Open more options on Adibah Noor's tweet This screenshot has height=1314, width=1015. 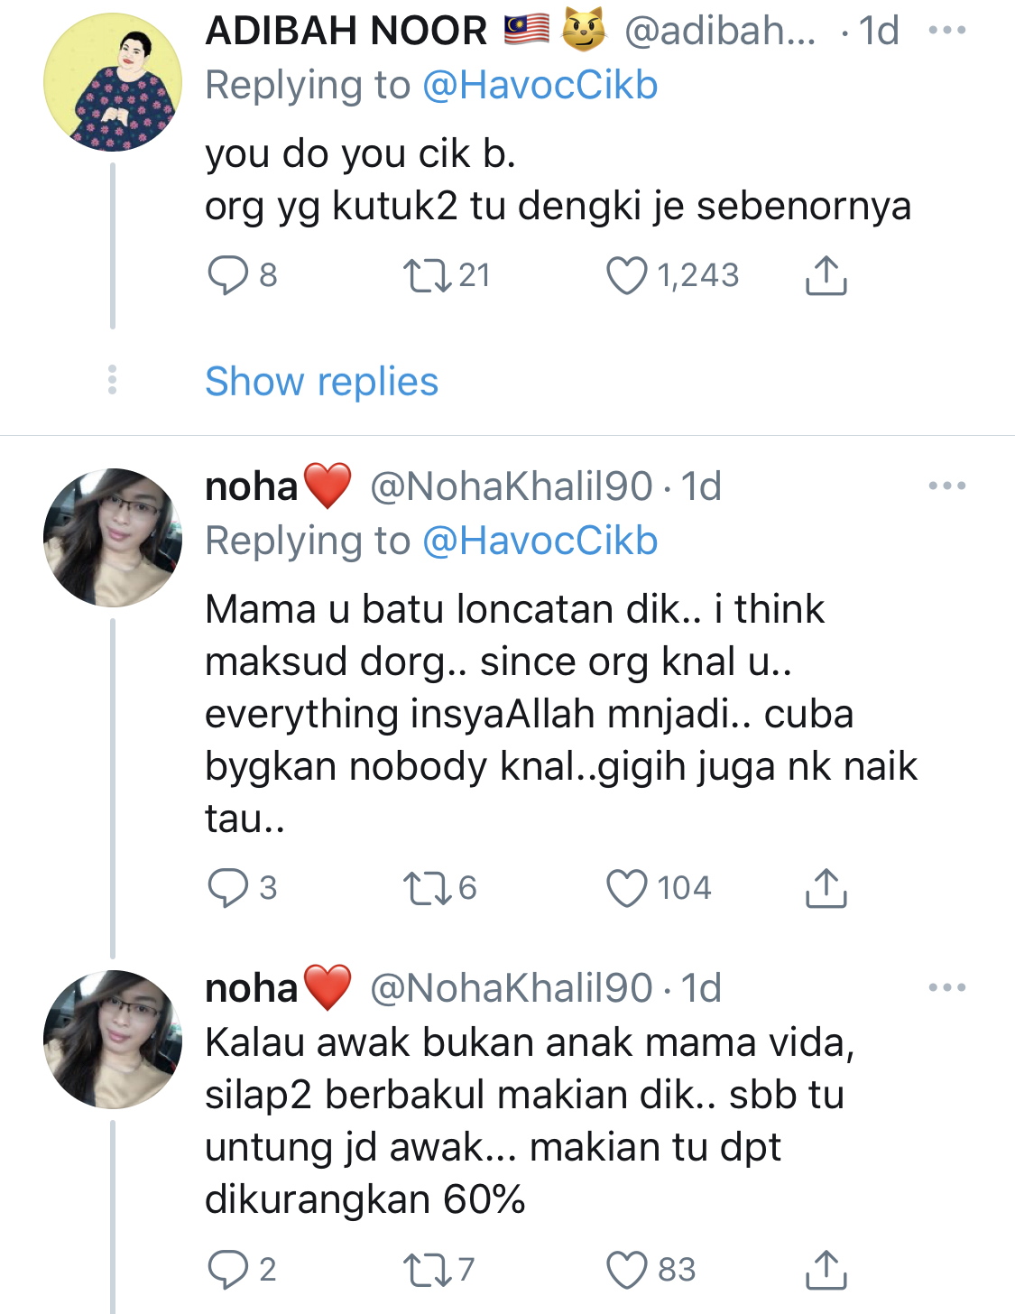(x=947, y=31)
